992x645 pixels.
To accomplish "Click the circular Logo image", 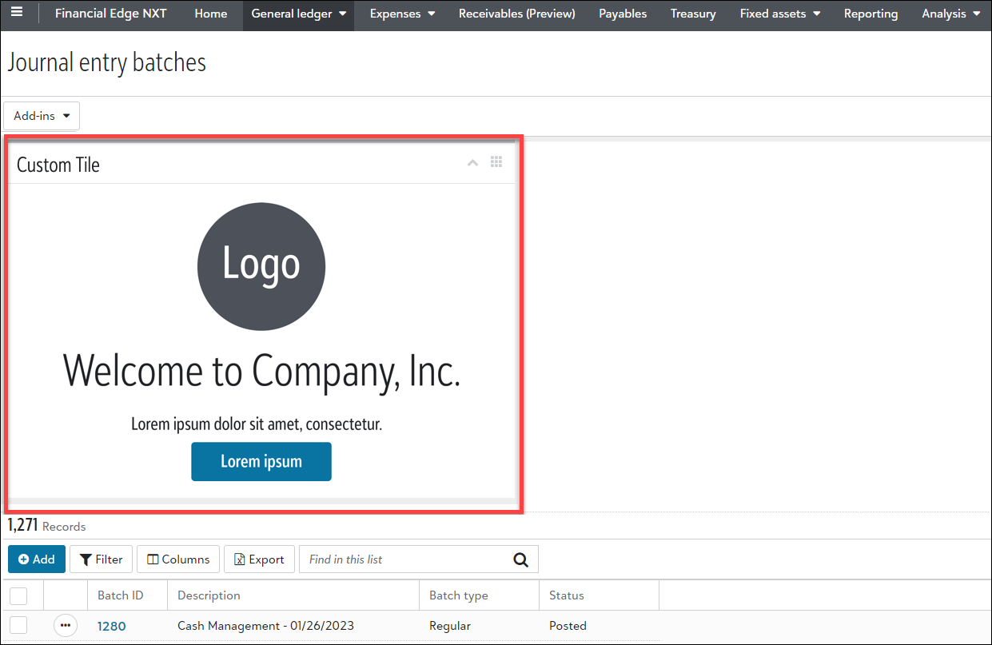I will pos(261,266).
